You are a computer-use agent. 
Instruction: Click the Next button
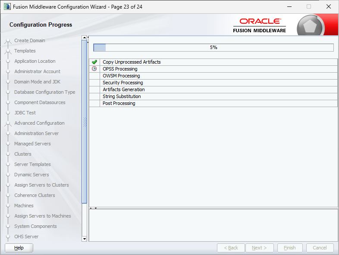point(260,248)
